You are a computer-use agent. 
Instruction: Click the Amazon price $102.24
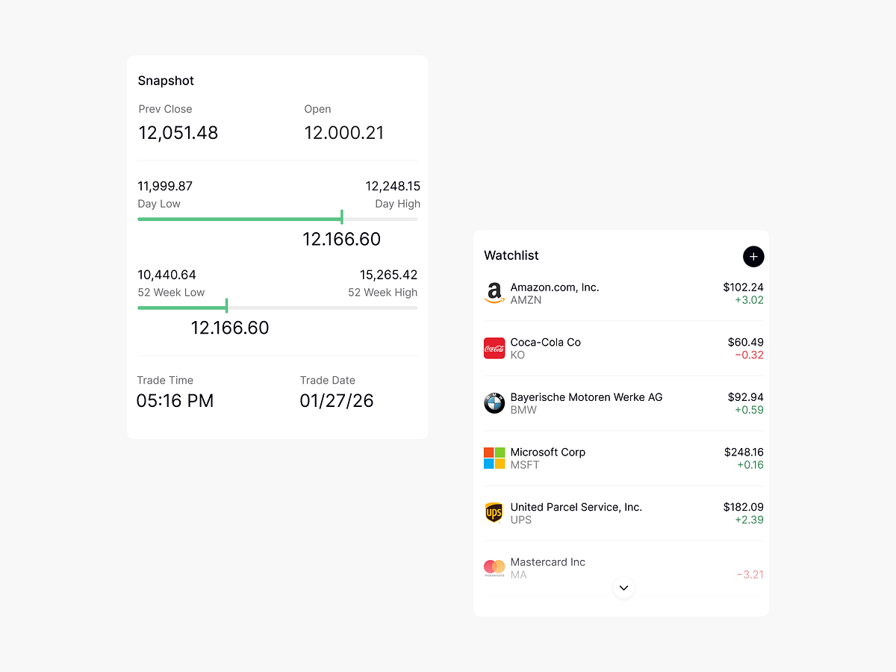pyautogui.click(x=744, y=287)
